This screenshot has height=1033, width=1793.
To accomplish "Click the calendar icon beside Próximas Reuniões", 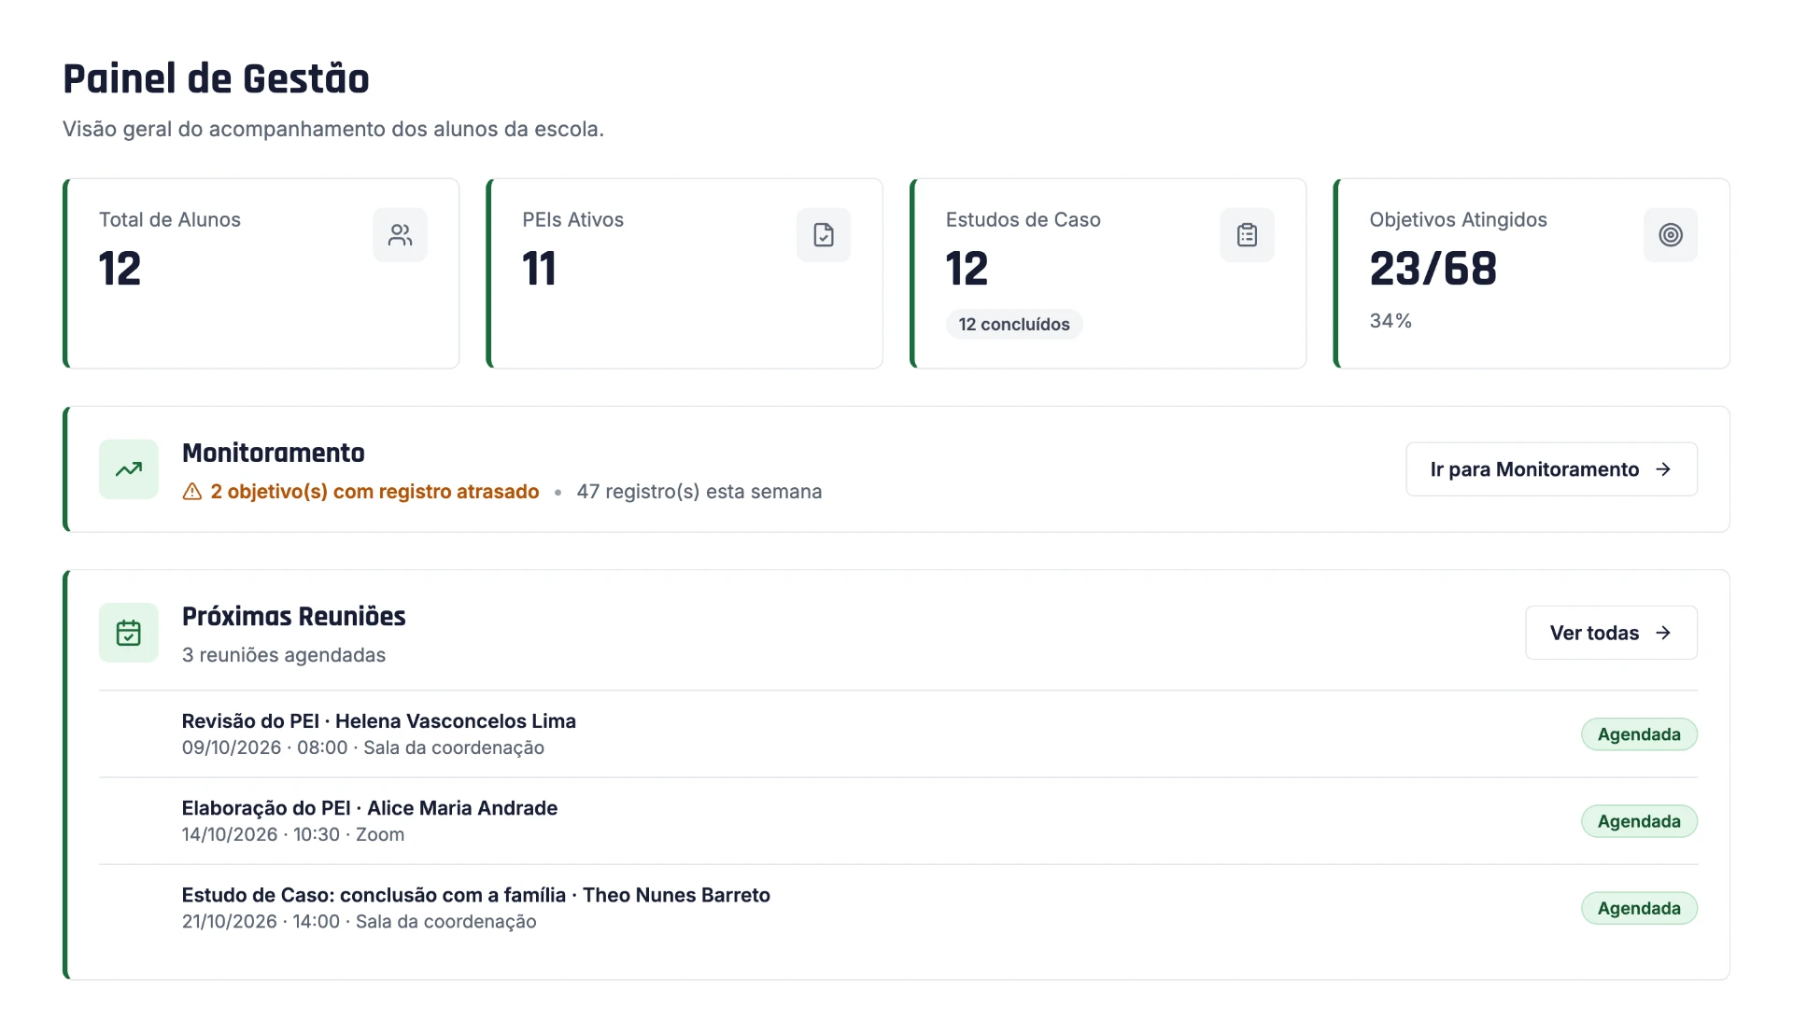I will [x=129, y=633].
